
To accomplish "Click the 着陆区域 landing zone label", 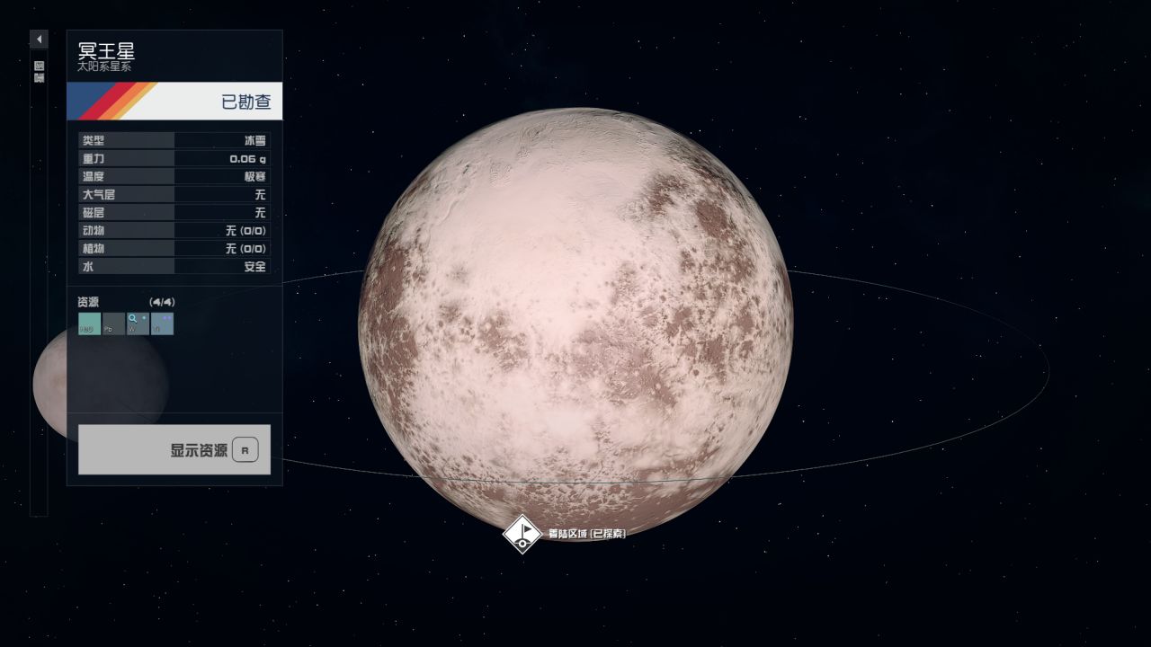I will click(x=587, y=534).
